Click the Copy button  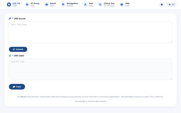coord(17,87)
